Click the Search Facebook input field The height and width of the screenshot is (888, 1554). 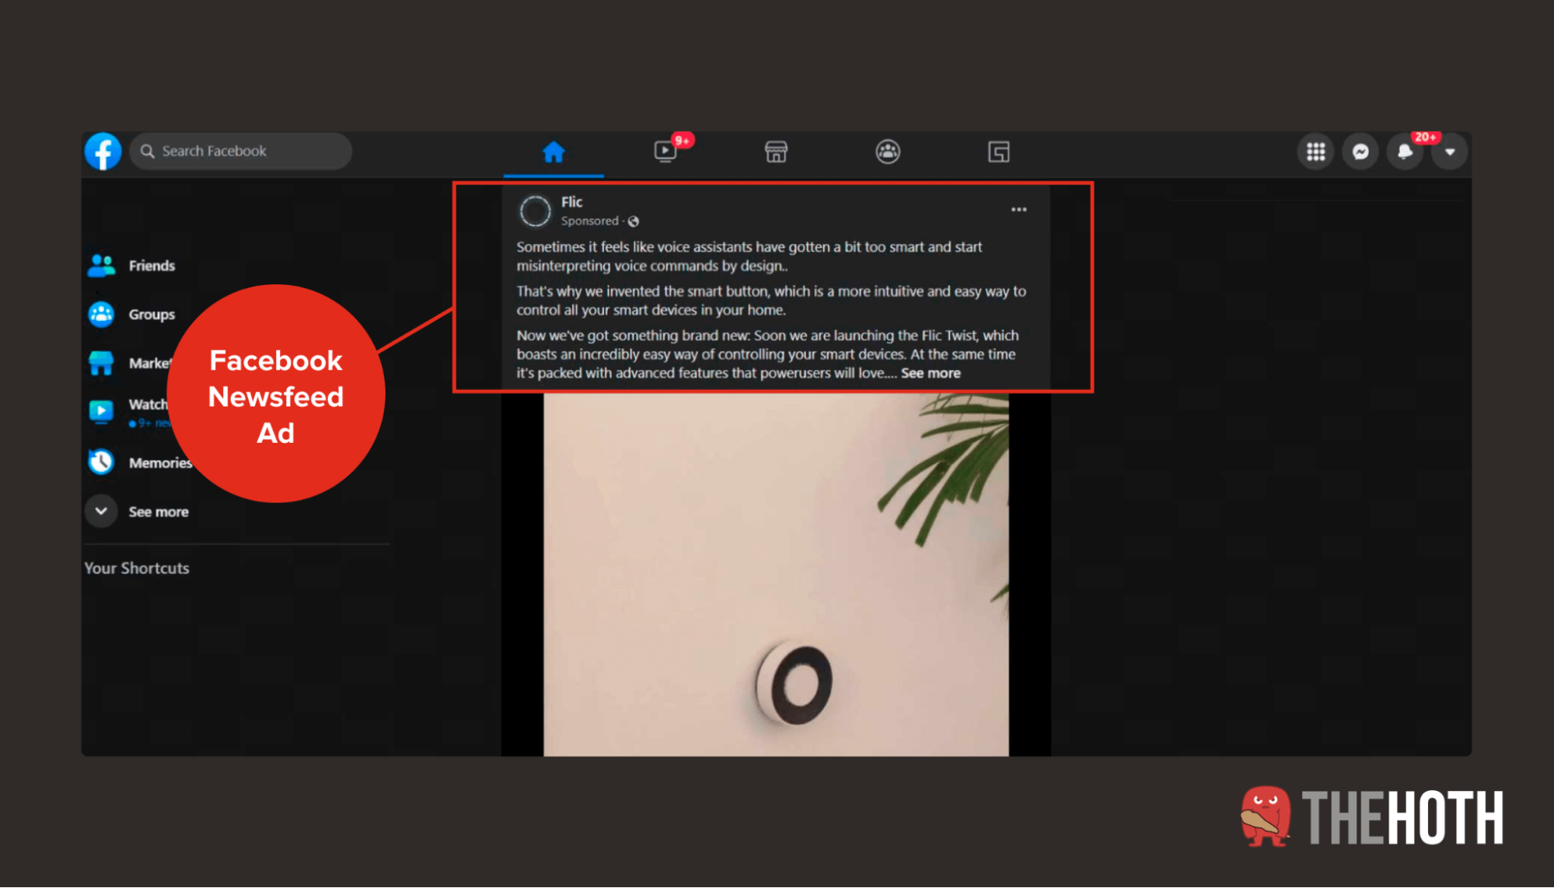click(x=241, y=151)
